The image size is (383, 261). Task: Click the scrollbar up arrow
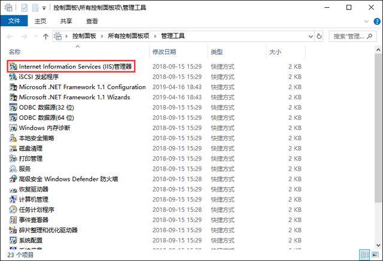coord(378,50)
